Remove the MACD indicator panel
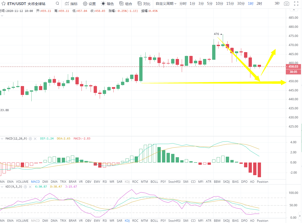Viewport: 302px width, 223px height. pyautogui.click(x=35, y=139)
